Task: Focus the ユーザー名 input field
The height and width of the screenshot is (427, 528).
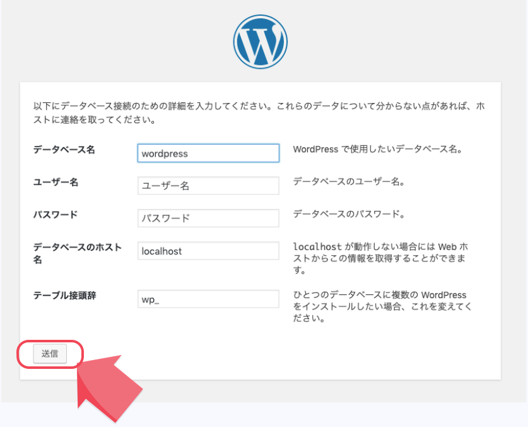Action: [208, 186]
